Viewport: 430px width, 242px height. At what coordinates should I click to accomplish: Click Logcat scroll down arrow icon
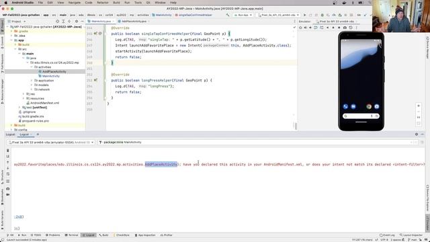[8, 168]
